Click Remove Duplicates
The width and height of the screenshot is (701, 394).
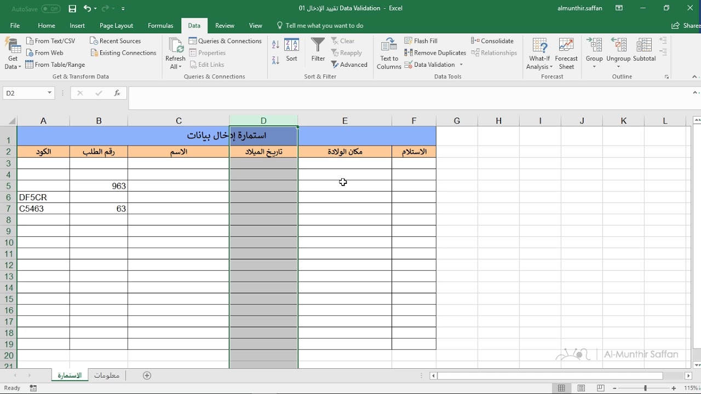coord(435,53)
